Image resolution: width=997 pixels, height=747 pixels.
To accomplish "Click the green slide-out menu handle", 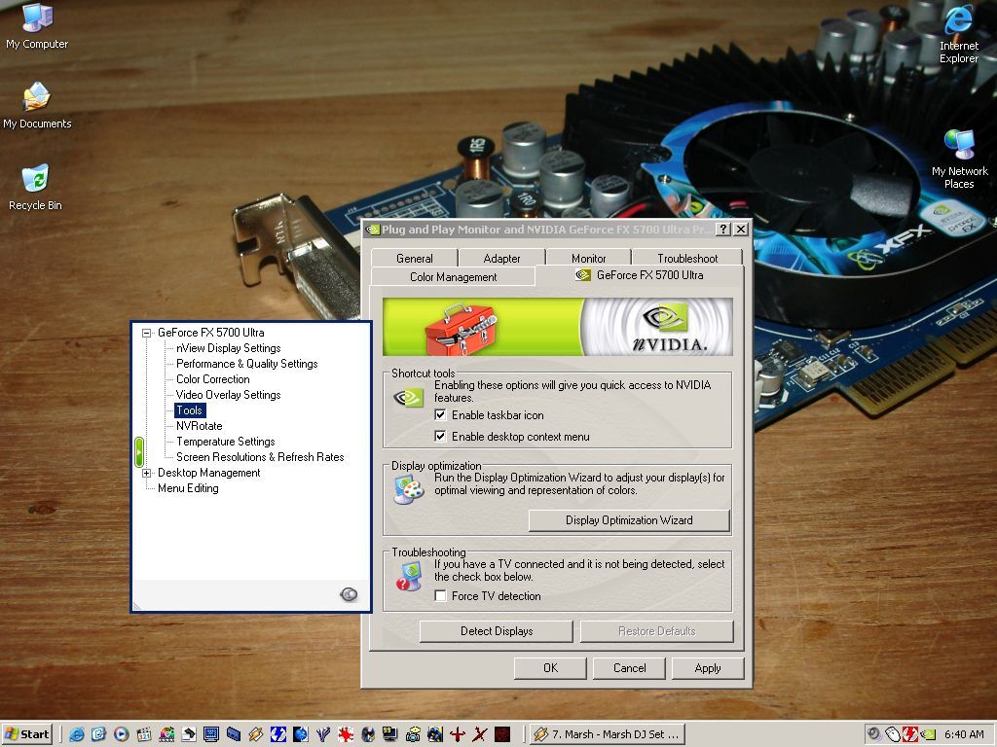I will (139, 451).
